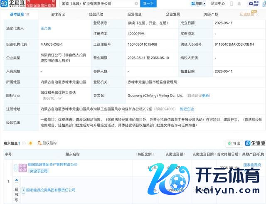Image resolution: width=266 pixels, height=204 pixels.
Task: Collapse the 二级股东 arrow
Action: [x=17, y=179]
